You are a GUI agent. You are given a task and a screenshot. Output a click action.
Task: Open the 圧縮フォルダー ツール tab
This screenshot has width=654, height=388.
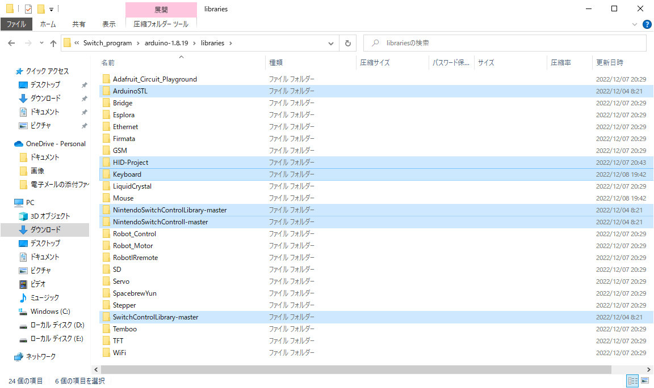[161, 24]
